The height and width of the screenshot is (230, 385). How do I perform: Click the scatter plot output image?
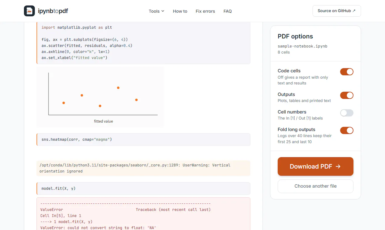[x=100, y=97]
